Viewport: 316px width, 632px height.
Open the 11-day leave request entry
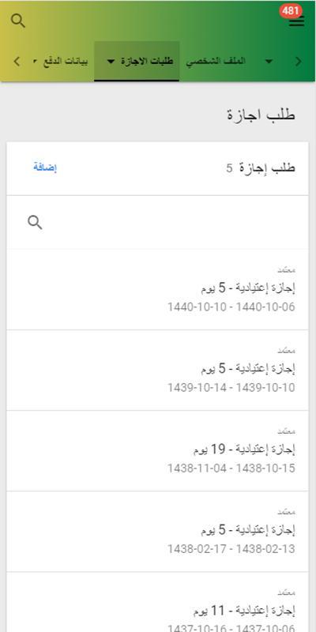pos(157,602)
